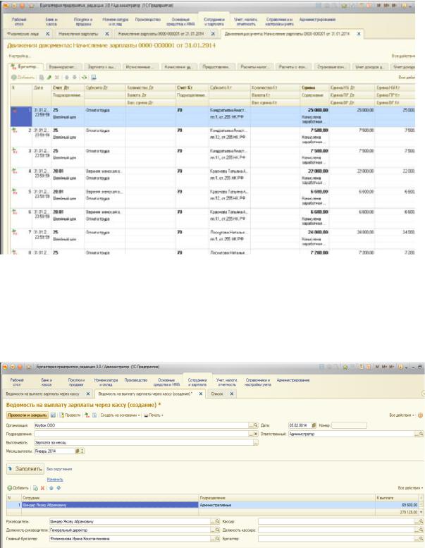This screenshot has width=425, height=548.
Task: Select movement row with amount 22 000,00
Action: tap(213, 178)
